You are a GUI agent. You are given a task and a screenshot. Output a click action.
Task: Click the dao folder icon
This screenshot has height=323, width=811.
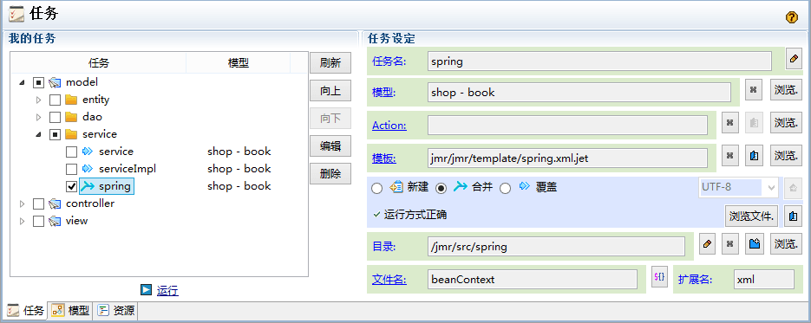(x=71, y=117)
